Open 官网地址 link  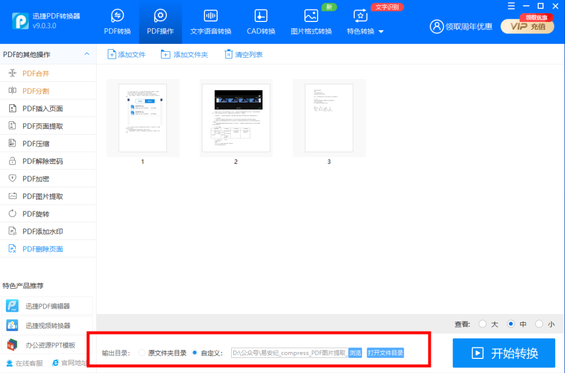[x=70, y=363]
